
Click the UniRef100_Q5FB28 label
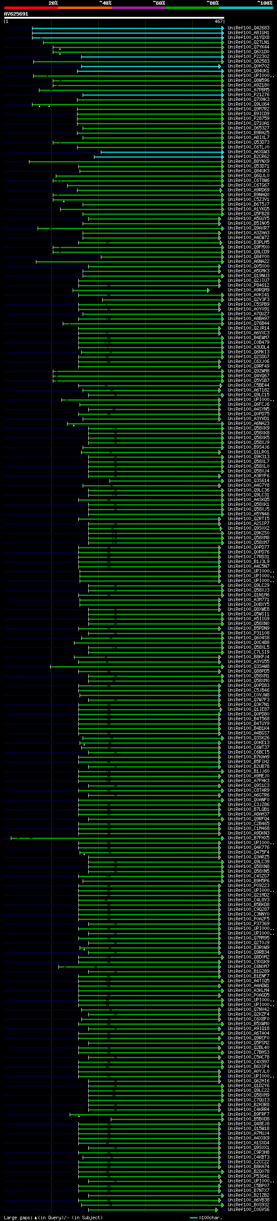[248, 214]
